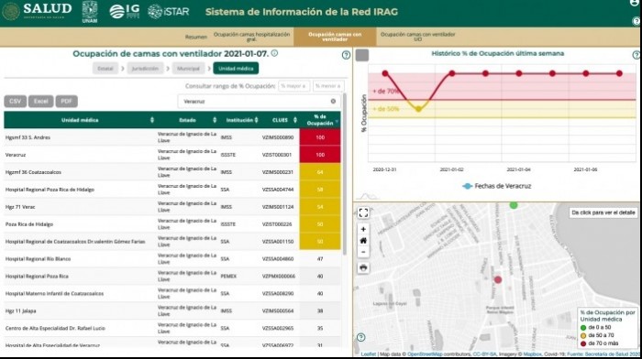Sort table by Estado column
The width and height of the screenshot is (642, 359).
point(187,120)
